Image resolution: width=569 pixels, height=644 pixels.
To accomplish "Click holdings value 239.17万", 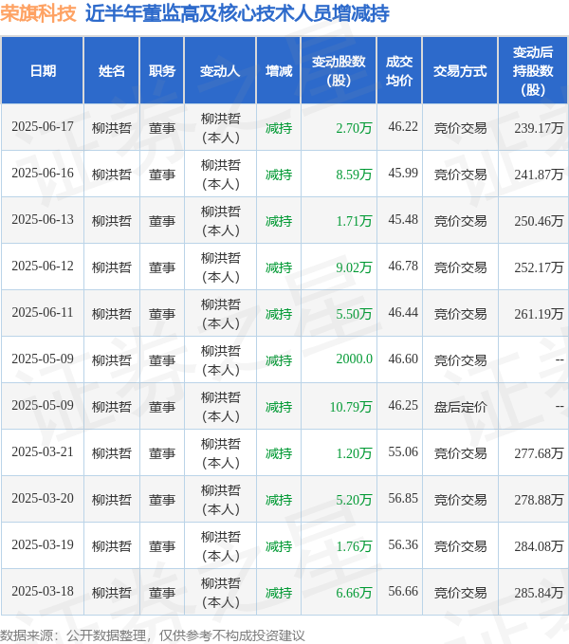I will [x=539, y=128].
